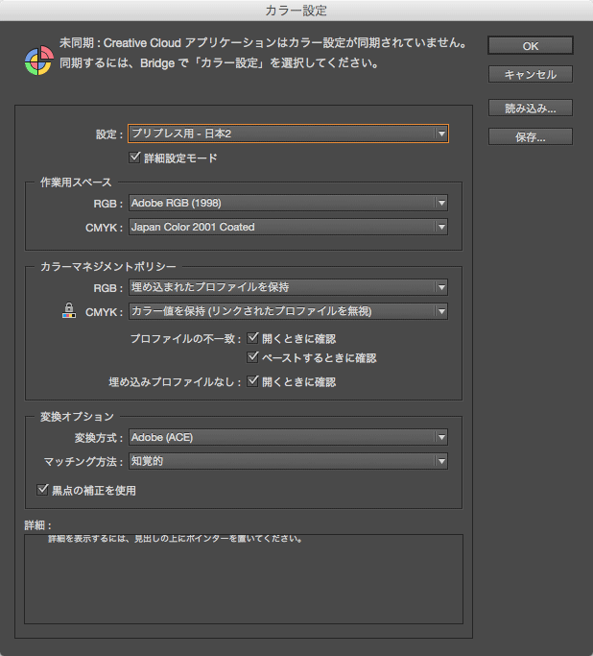Image resolution: width=593 pixels, height=656 pixels.
Task: Click the 作業用スペース group heading
Action: coord(76,182)
